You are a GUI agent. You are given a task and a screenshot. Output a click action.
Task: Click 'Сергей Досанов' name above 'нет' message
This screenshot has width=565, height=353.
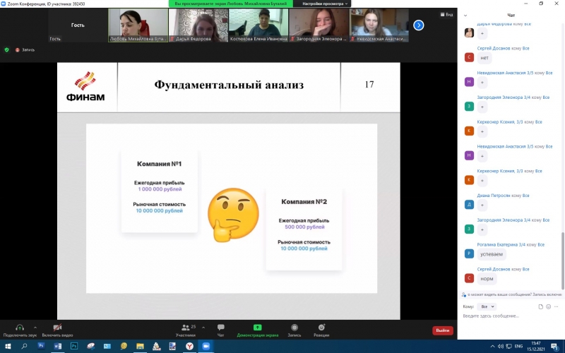click(x=493, y=48)
